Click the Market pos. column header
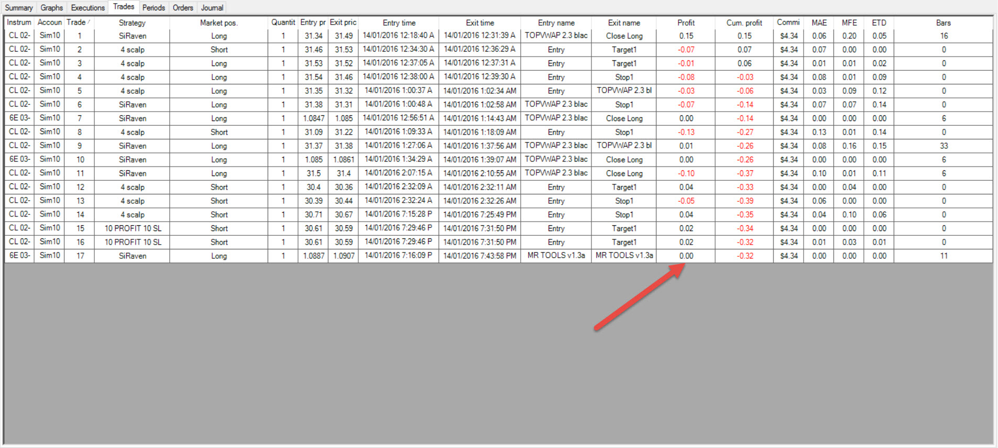998x448 pixels. [x=218, y=23]
